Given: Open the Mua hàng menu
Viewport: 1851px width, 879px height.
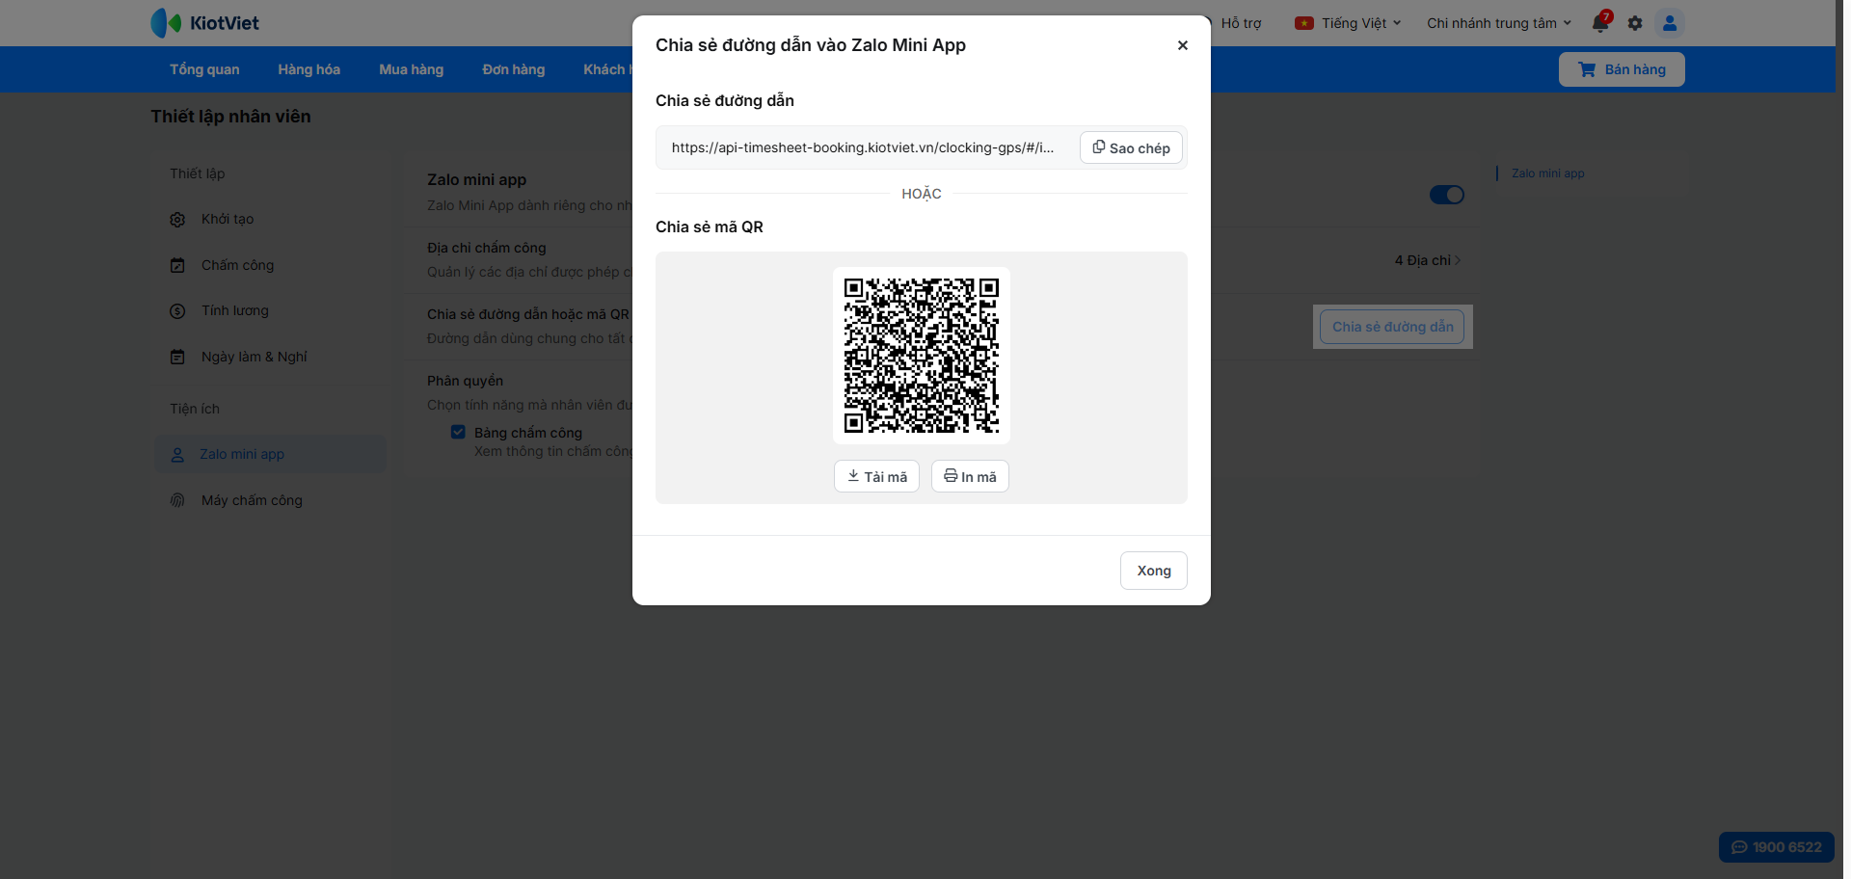Looking at the screenshot, I should 412,69.
